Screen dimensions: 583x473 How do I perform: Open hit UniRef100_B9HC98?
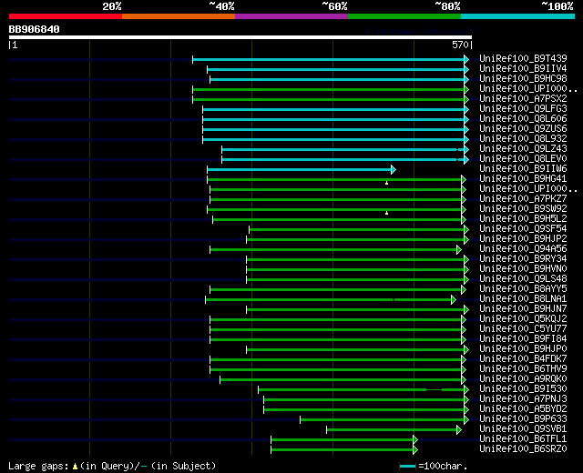[523, 79]
